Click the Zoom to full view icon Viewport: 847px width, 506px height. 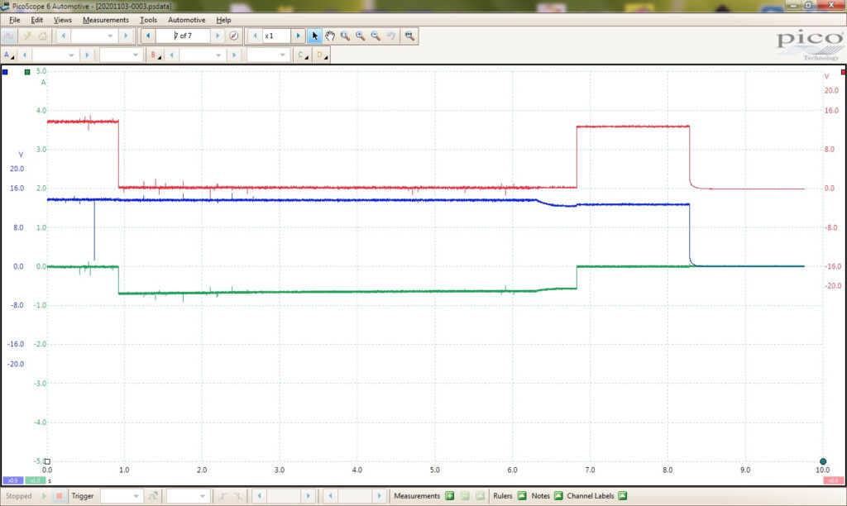410,36
